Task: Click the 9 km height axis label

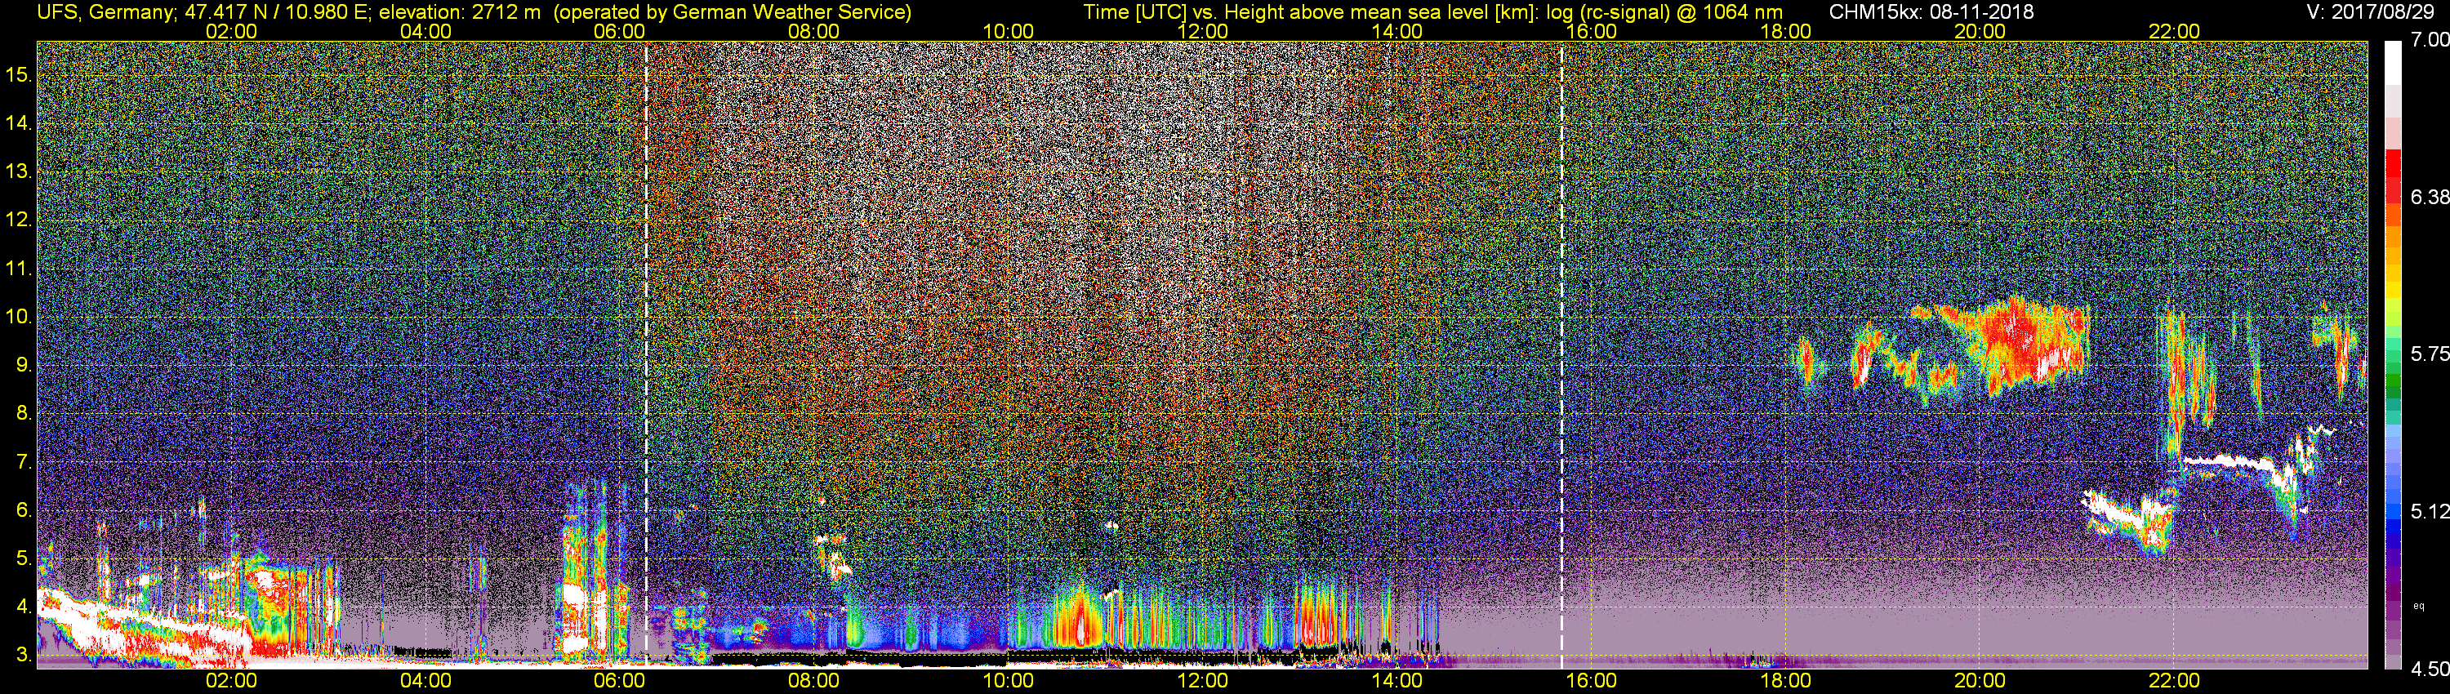Action: pos(24,365)
